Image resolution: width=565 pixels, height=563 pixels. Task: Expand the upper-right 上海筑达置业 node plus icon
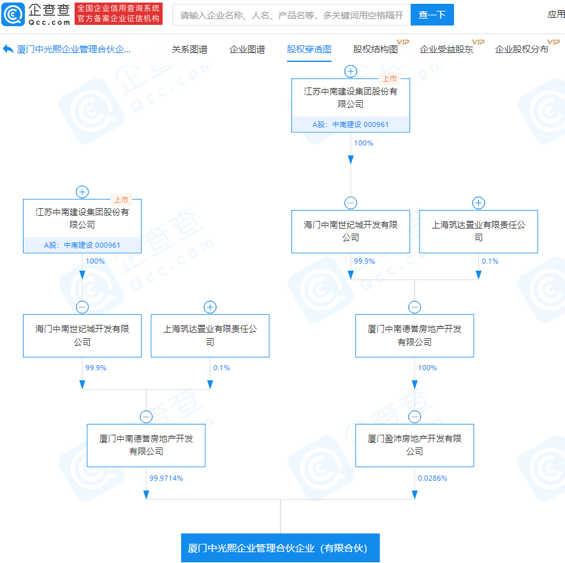tap(478, 203)
